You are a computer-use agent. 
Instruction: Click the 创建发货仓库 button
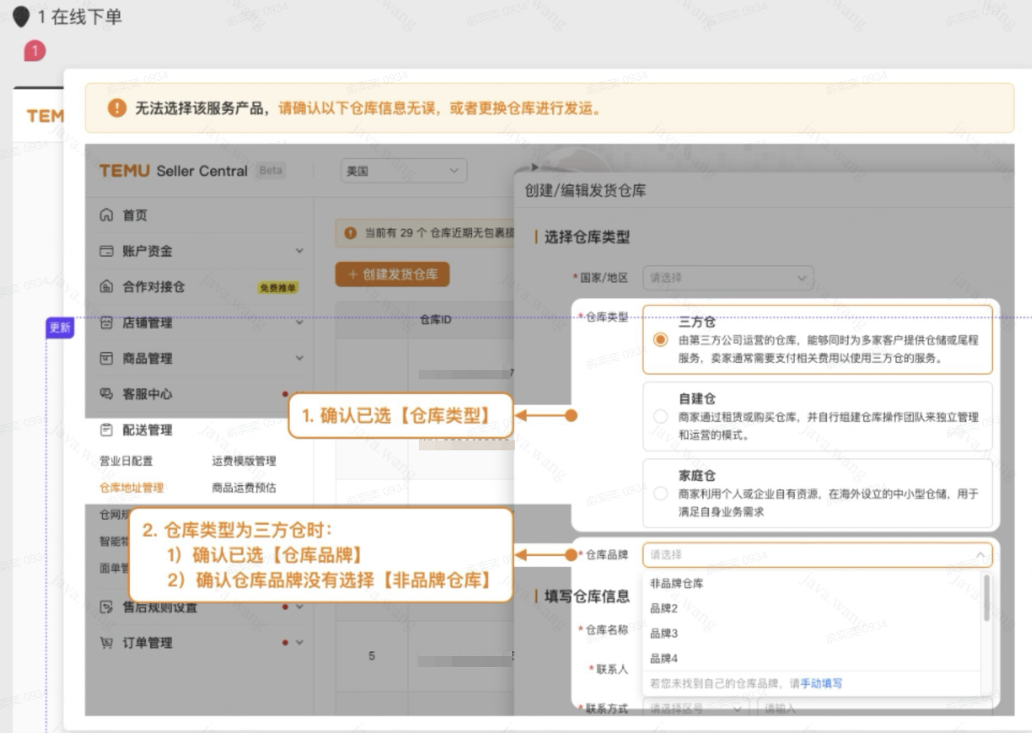392,274
